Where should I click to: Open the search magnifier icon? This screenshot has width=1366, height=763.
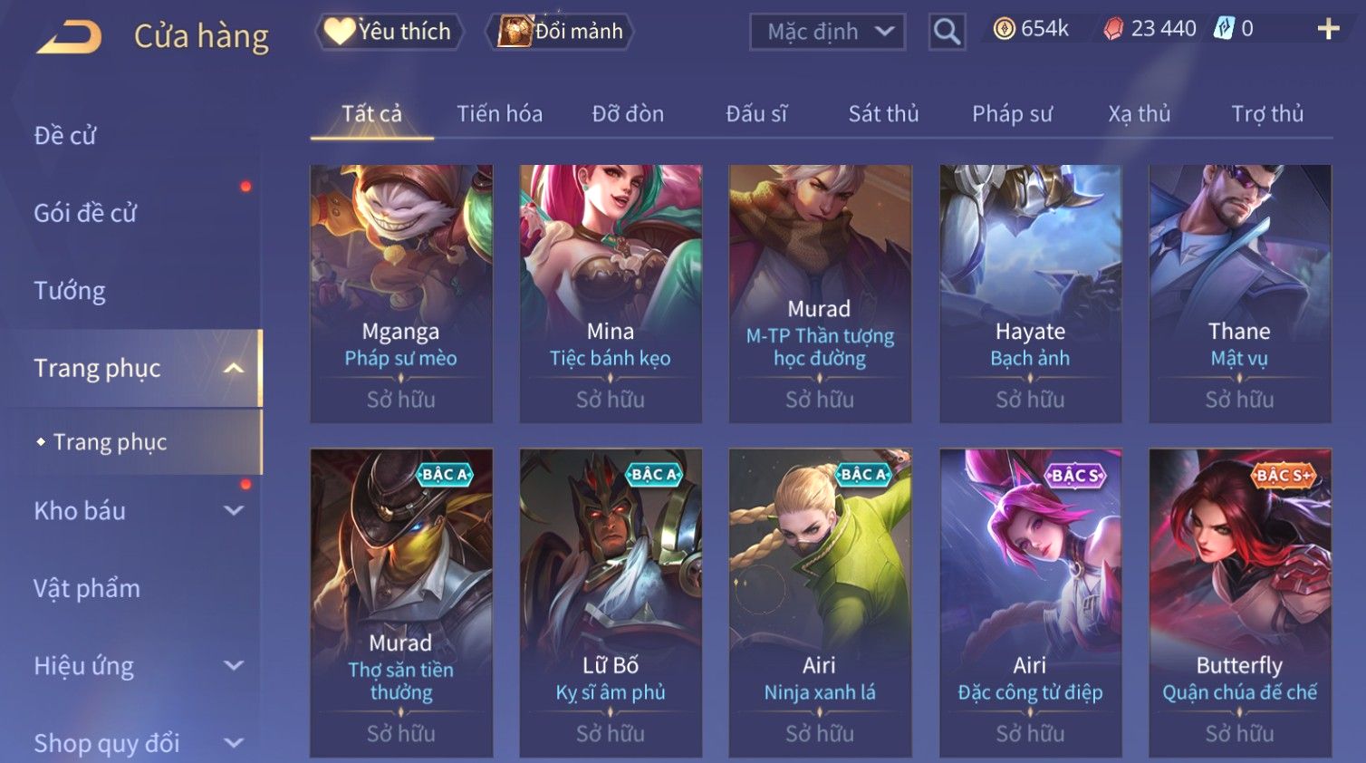[x=947, y=33]
